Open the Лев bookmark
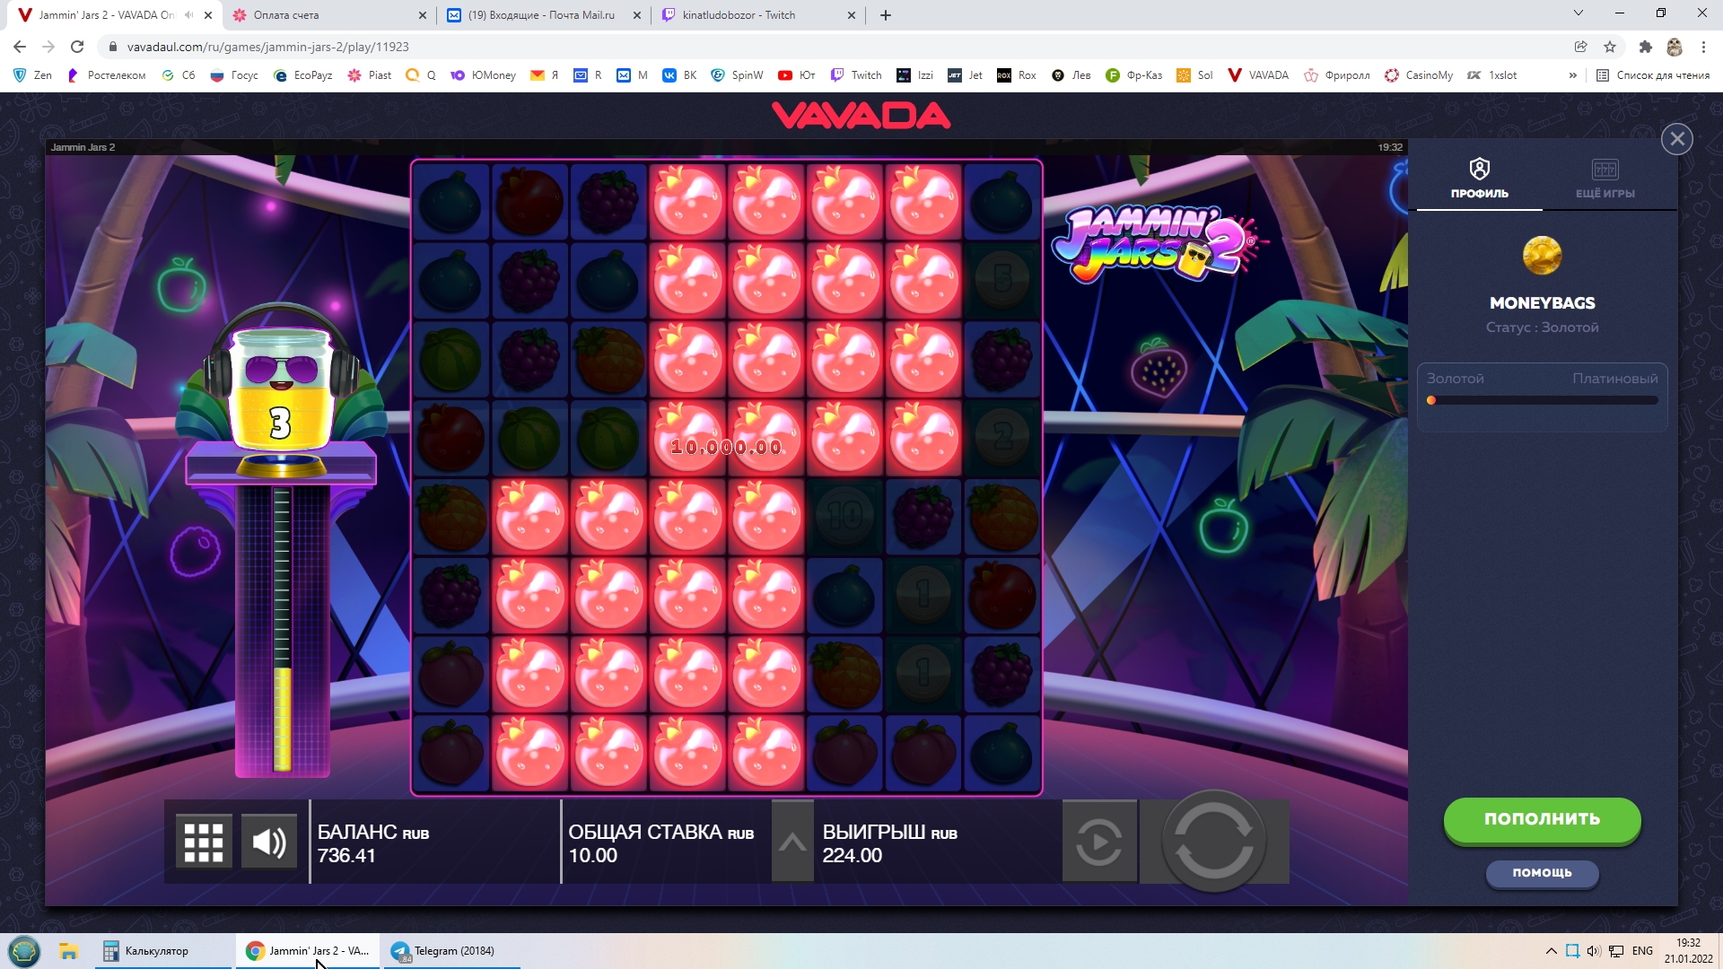Screen dimensions: 1723x969 tap(1071, 75)
